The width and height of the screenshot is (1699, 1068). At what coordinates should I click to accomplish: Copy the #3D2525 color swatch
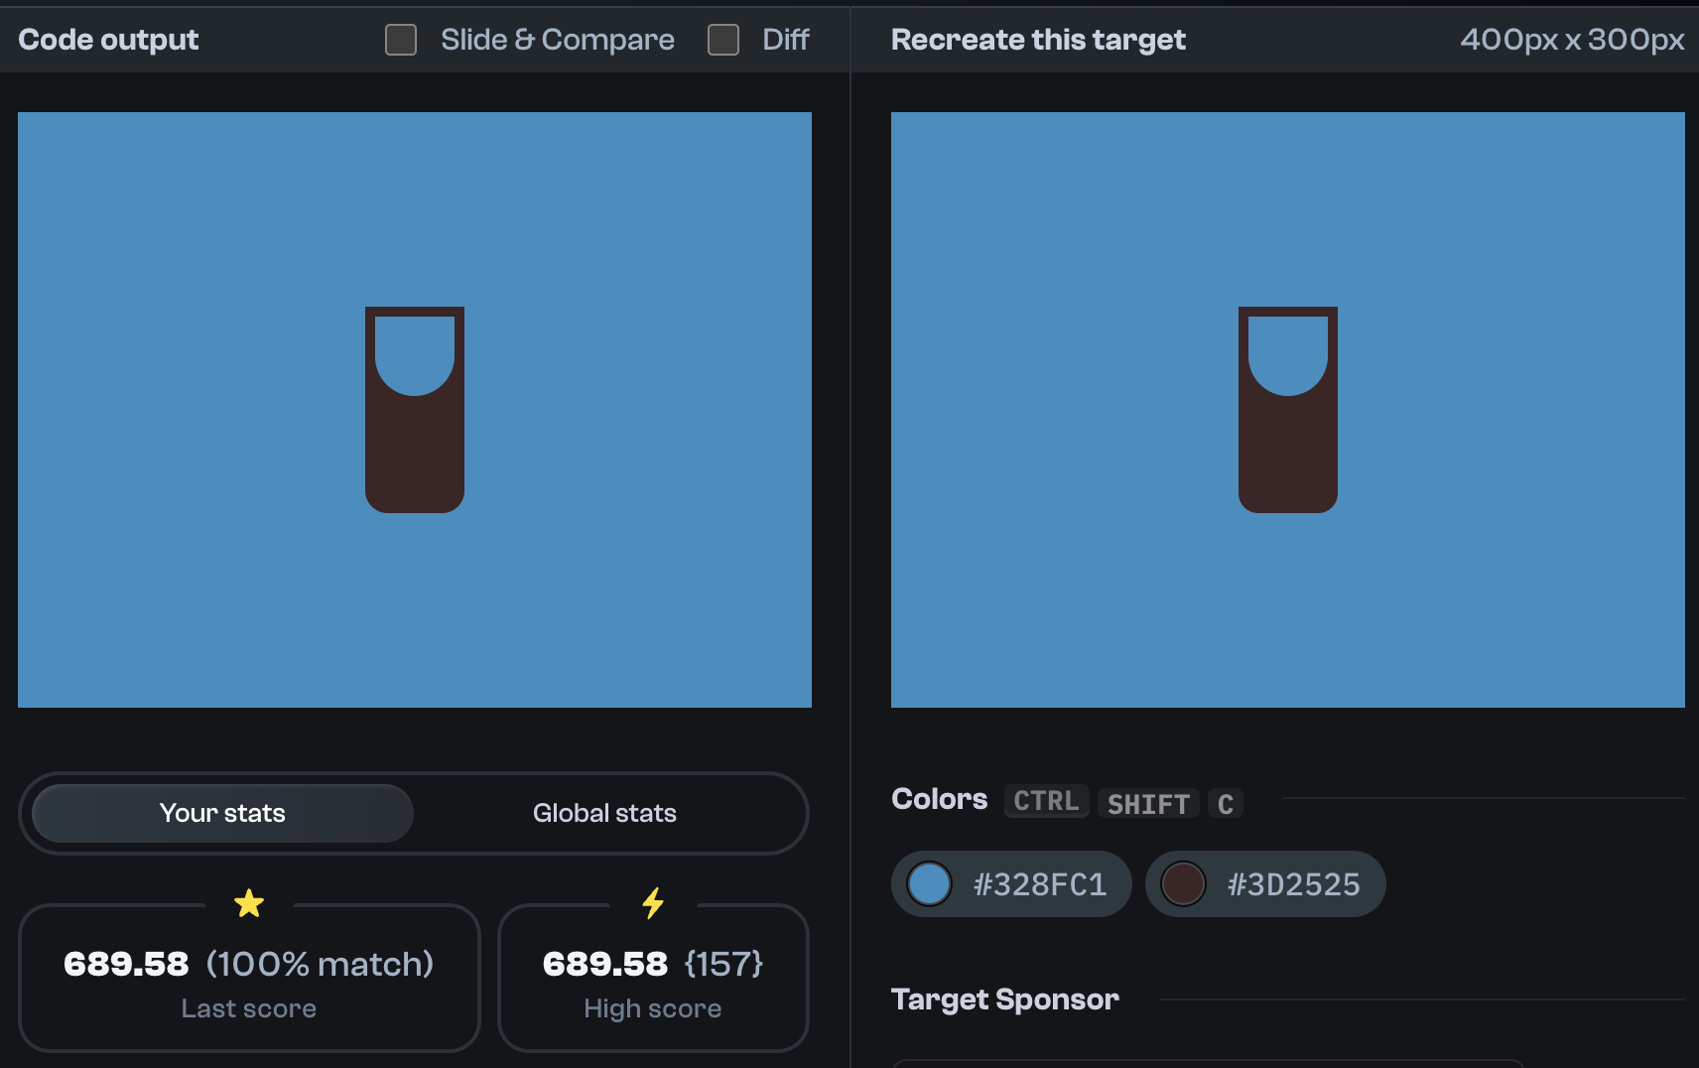click(1264, 883)
